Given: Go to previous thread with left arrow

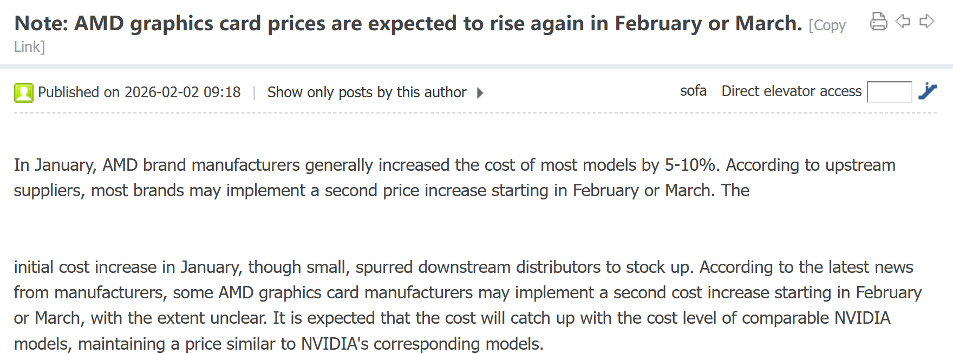Looking at the screenshot, I should pos(903,22).
